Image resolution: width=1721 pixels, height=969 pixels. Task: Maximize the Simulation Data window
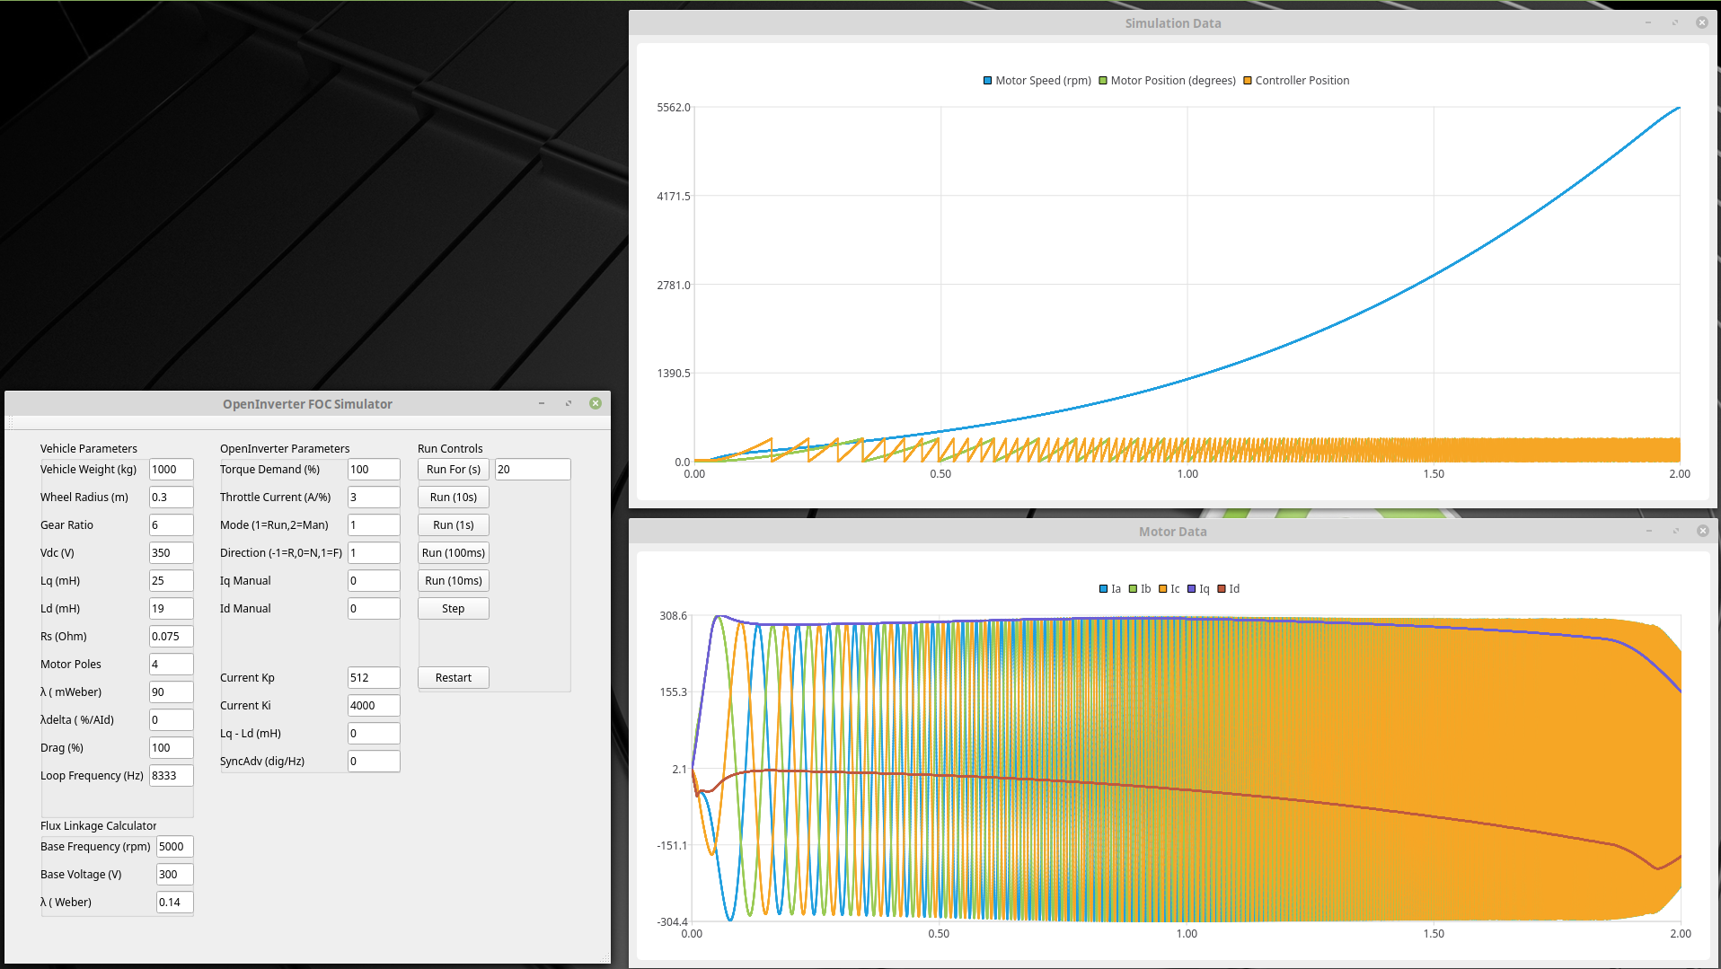pyautogui.click(x=1674, y=23)
